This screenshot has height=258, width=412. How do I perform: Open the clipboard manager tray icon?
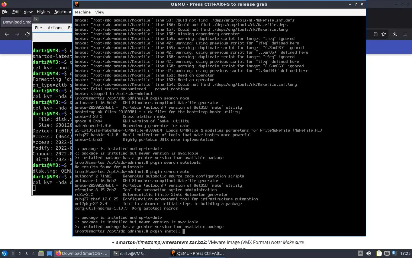(x=379, y=253)
